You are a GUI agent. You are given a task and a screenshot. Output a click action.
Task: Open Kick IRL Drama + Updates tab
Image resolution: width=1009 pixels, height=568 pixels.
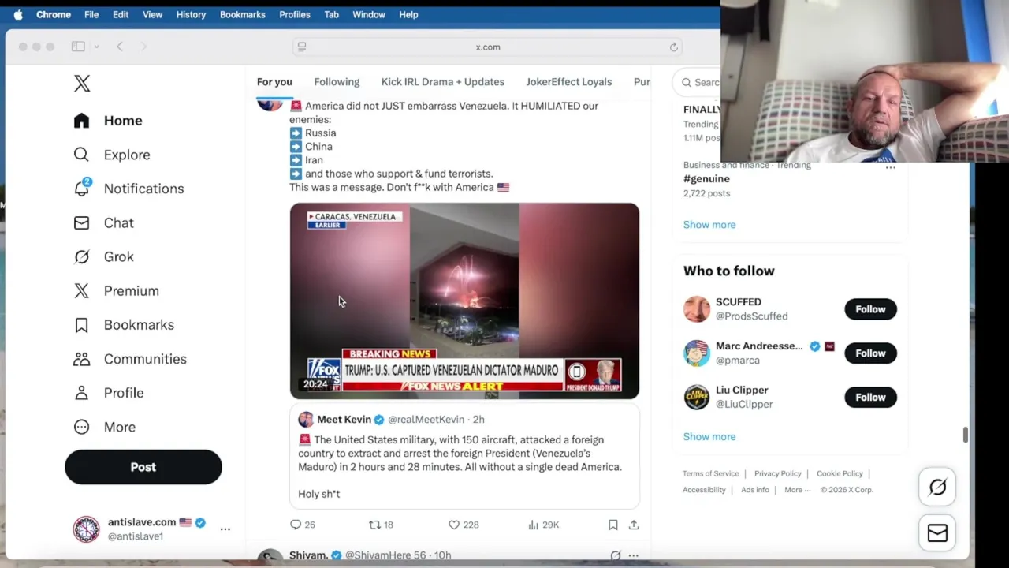pyautogui.click(x=442, y=82)
